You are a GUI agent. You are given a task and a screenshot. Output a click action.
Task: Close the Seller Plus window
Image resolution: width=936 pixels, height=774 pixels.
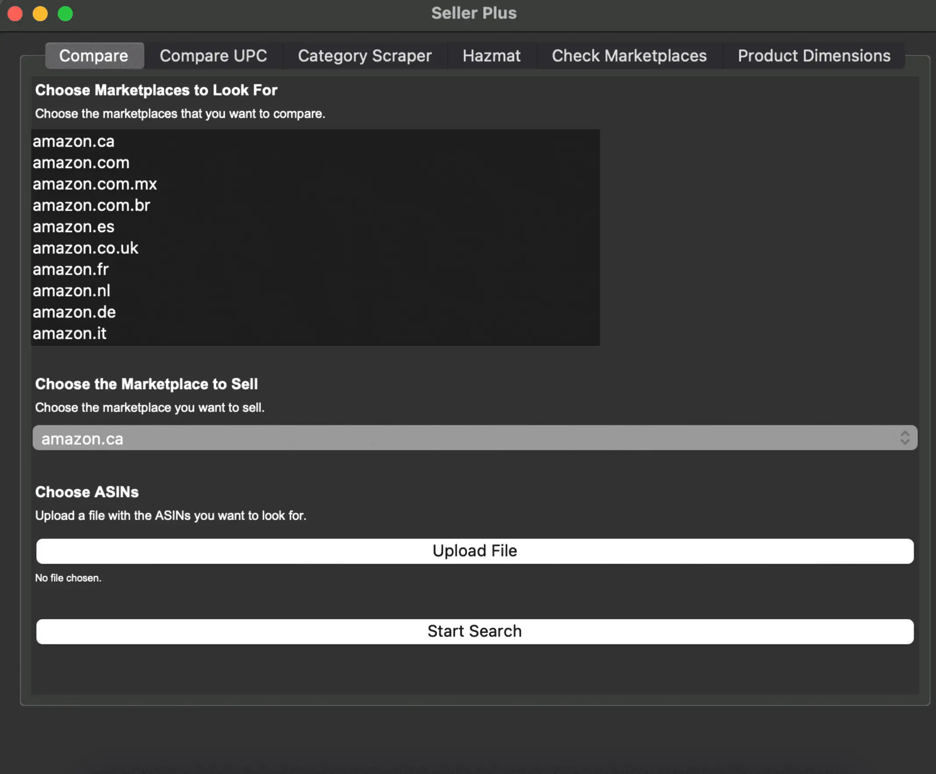click(x=15, y=14)
